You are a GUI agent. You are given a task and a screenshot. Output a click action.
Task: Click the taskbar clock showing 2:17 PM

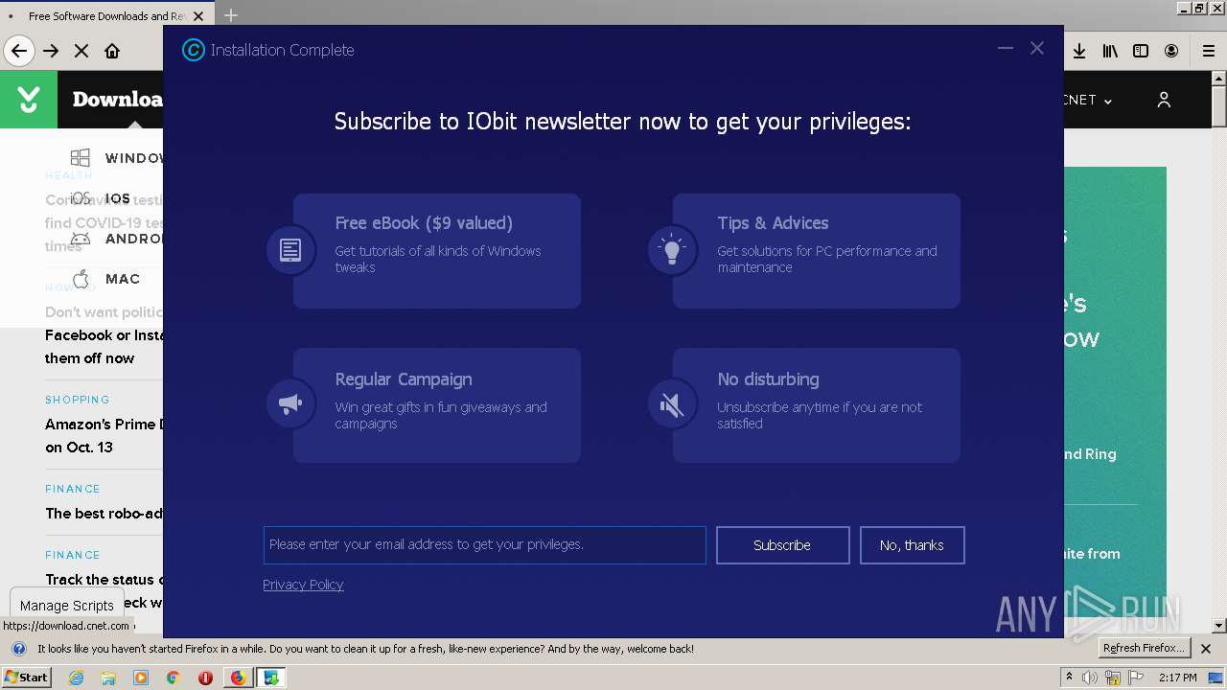coord(1176,678)
